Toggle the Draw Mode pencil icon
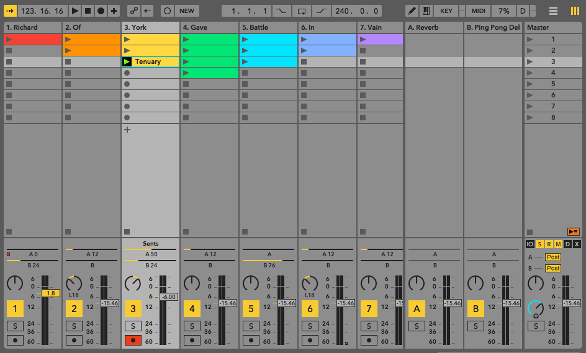 (x=412, y=11)
